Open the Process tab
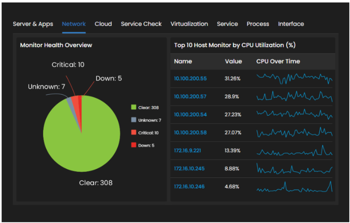The height and width of the screenshot is (223, 350). (258, 24)
